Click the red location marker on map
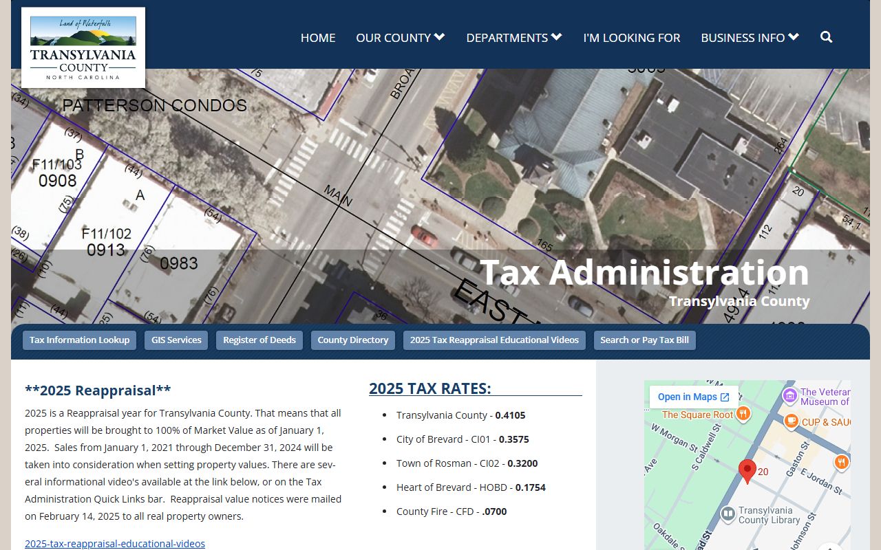Viewport: 881px width, 550px height. pos(747,472)
